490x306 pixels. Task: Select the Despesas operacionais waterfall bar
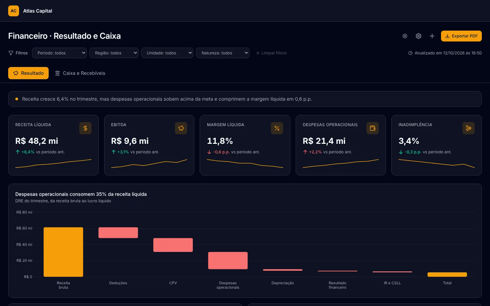[228, 260]
